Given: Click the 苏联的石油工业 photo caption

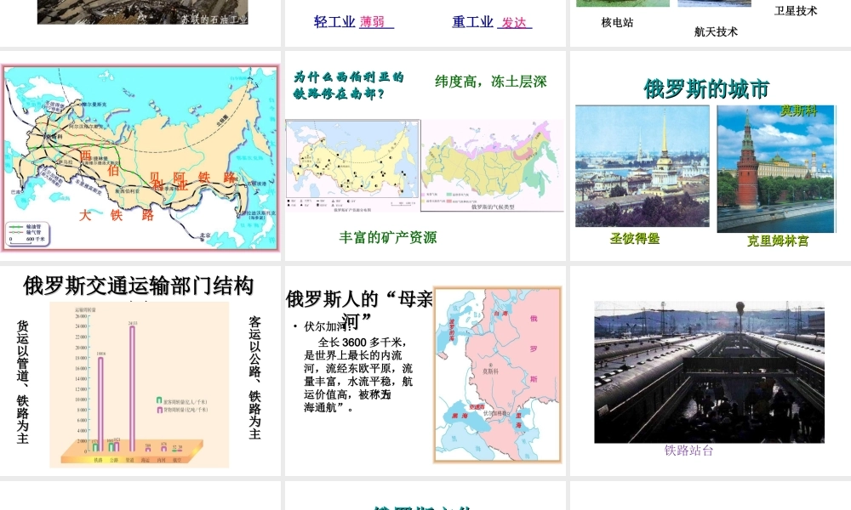Looking at the screenshot, I should click(214, 19).
